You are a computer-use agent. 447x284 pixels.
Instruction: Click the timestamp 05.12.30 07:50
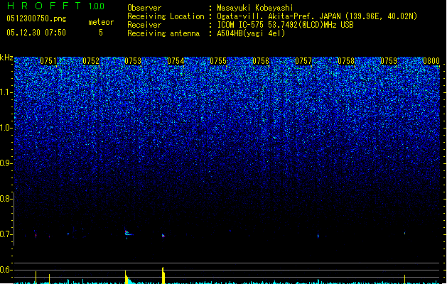click(x=36, y=33)
